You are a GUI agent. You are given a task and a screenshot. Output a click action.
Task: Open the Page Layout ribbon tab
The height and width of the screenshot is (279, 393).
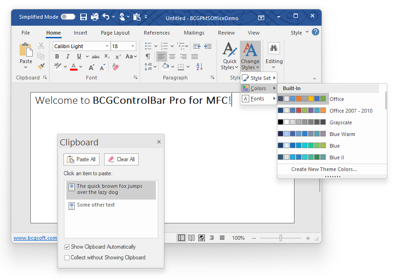115,33
